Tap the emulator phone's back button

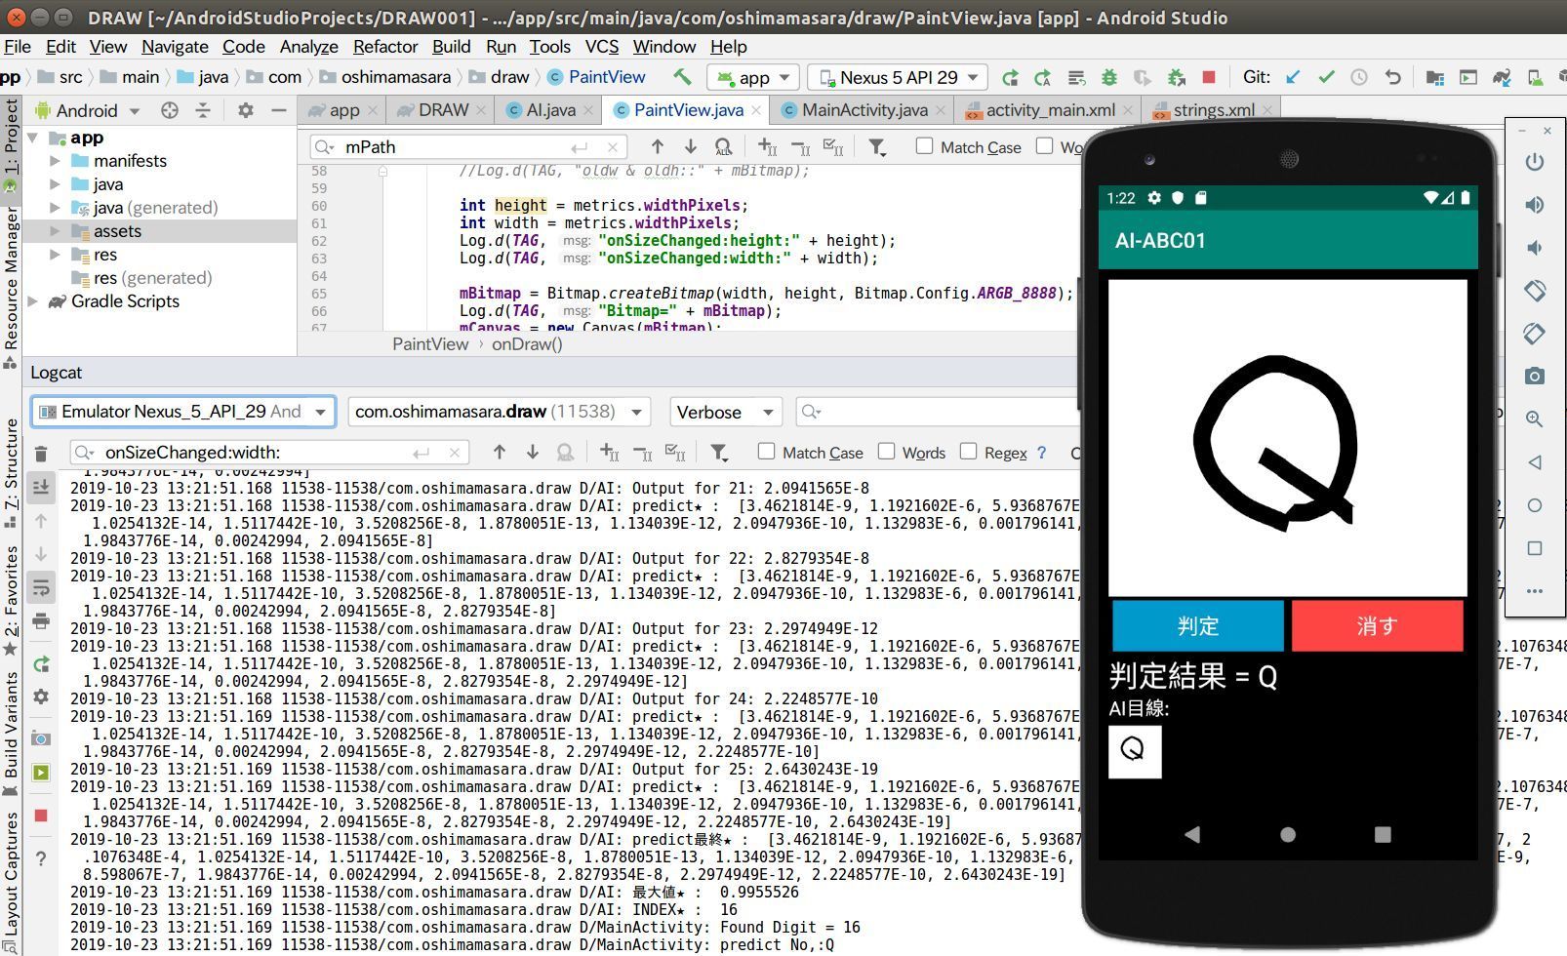[1192, 834]
